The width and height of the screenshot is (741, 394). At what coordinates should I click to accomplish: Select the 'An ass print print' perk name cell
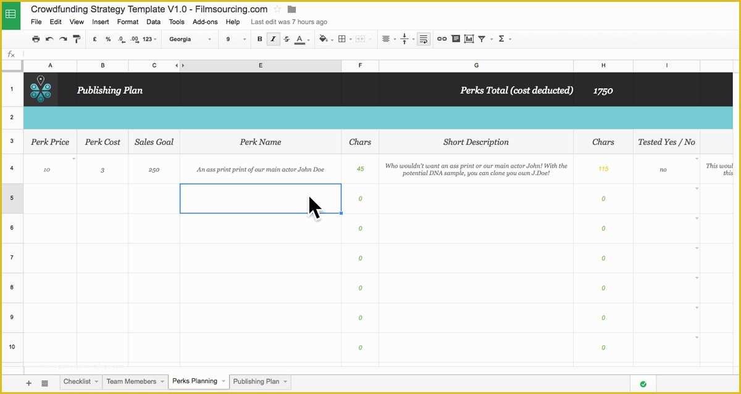click(x=261, y=169)
